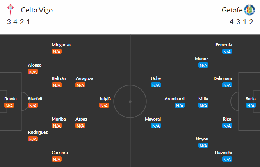Click the Getafe club crest
Viewport: 260px width, 167px height.
coord(249,10)
